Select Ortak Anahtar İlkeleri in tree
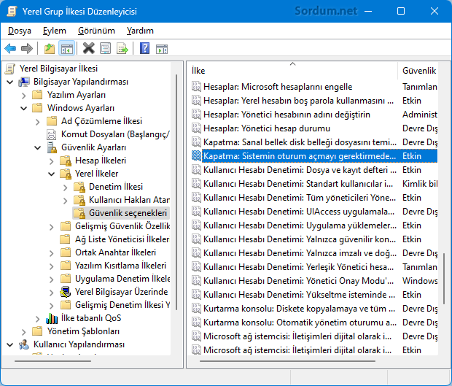The width and height of the screenshot is (452, 386). tap(115, 252)
